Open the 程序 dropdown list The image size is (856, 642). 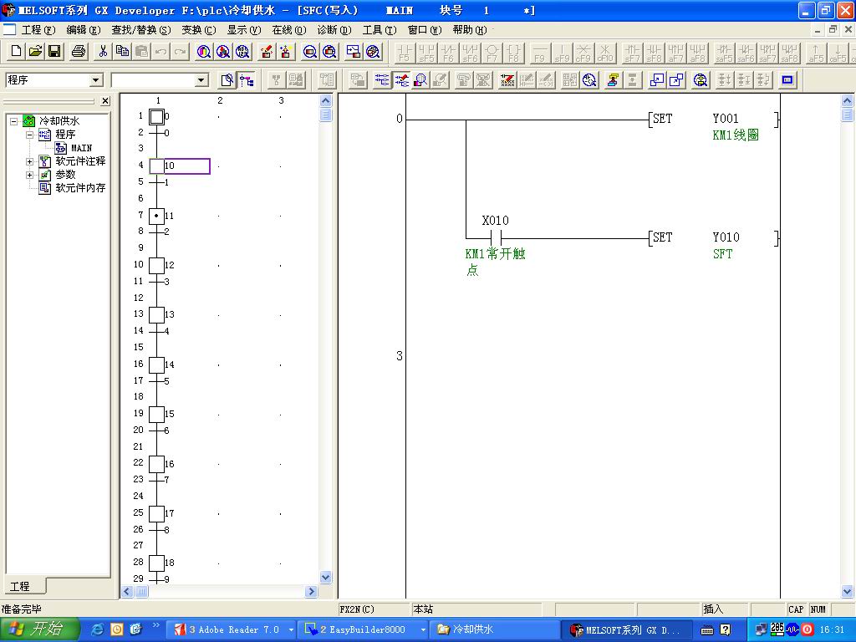95,80
